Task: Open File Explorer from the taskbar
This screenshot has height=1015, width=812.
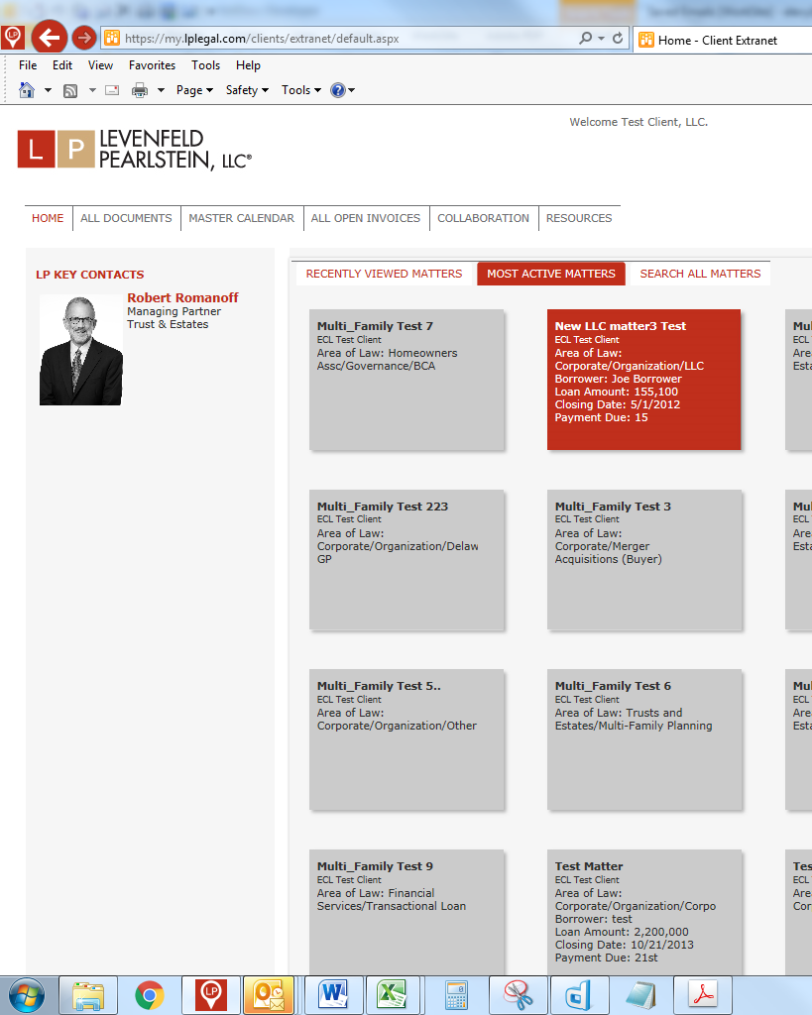Action: click(88, 995)
